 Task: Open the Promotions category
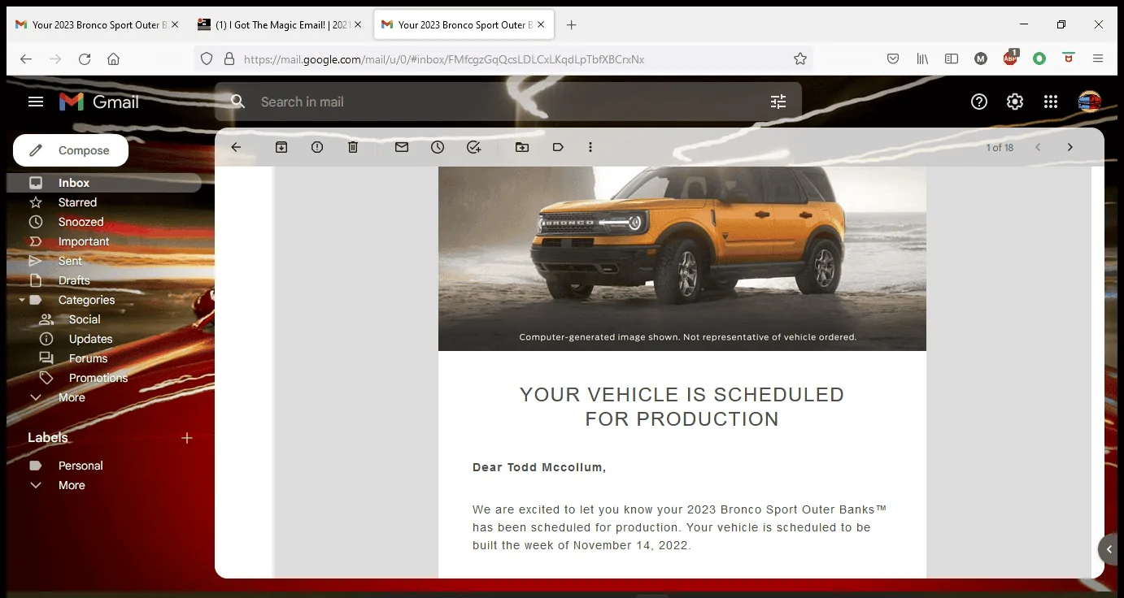pyautogui.click(x=98, y=377)
